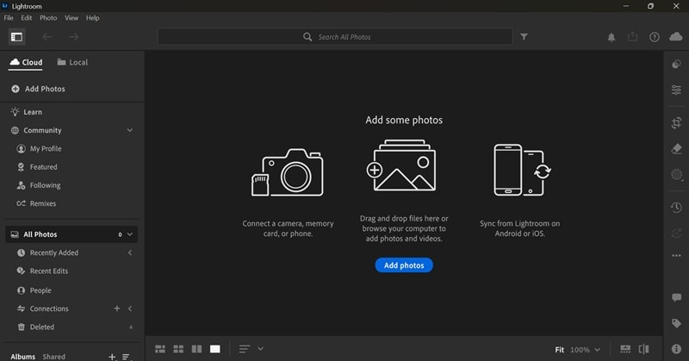The image size is (689, 361).
Task: Open People view
Action: (x=34, y=290)
